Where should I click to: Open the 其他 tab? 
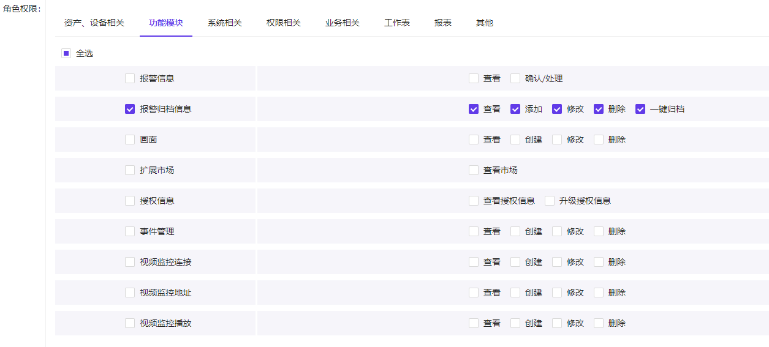point(485,23)
